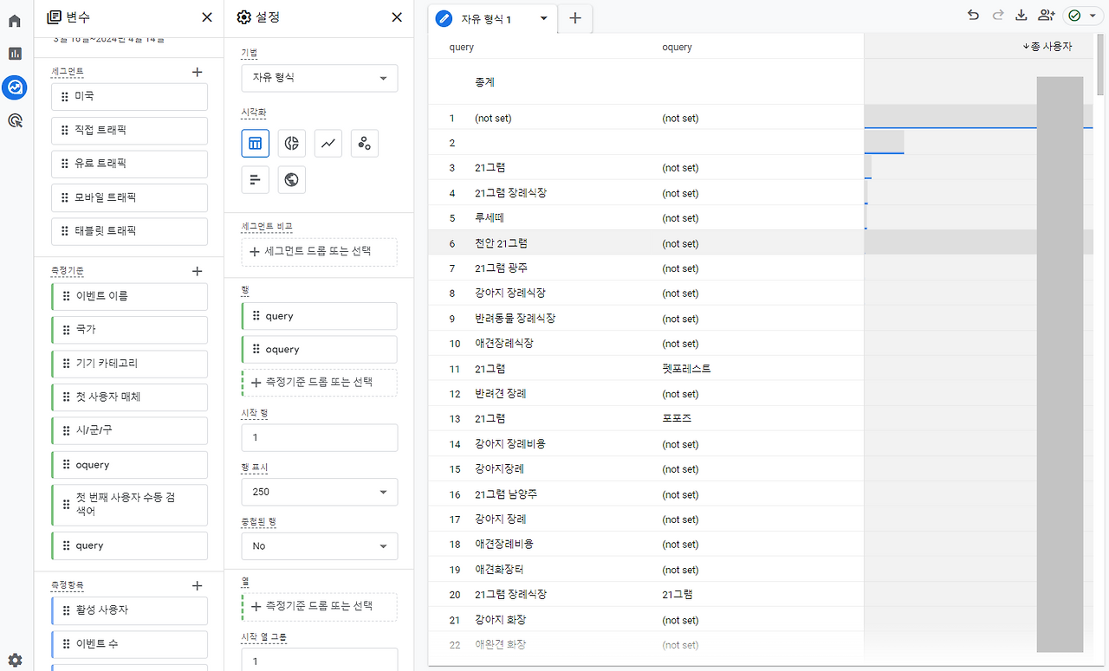Export the exploration data
Screen dimensions: 1109x671
(x=1021, y=15)
